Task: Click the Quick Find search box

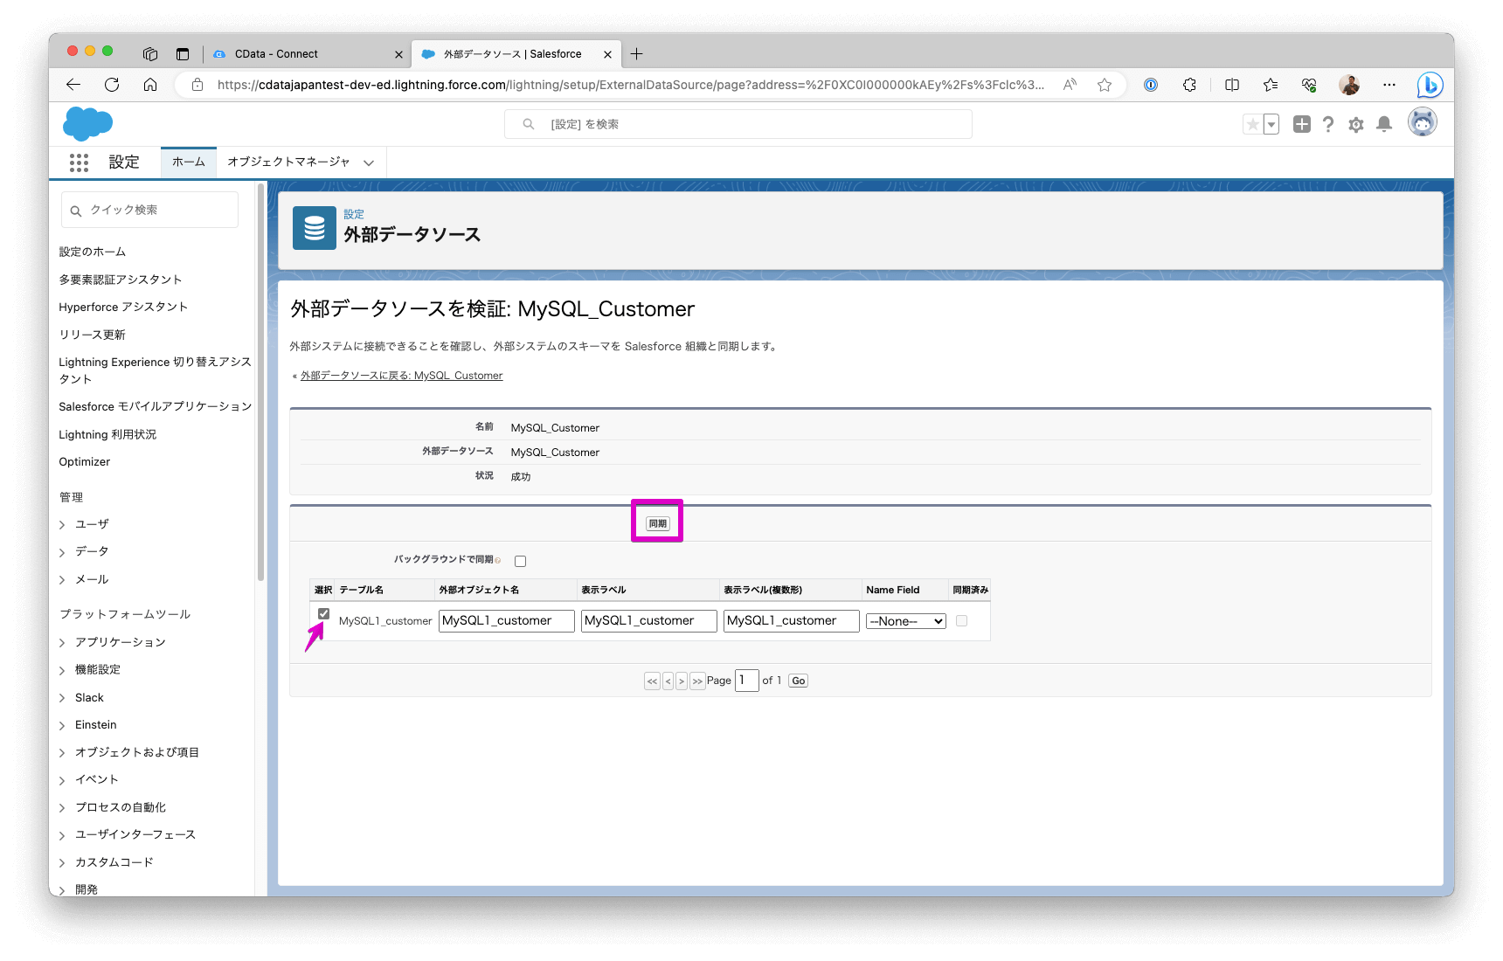Action: coord(149,210)
